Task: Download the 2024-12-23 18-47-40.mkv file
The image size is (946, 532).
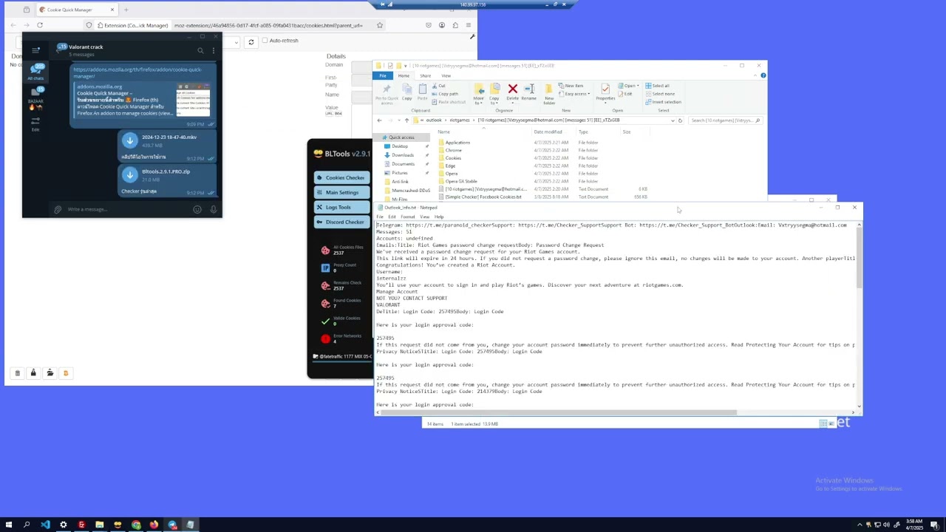Action: pyautogui.click(x=130, y=140)
